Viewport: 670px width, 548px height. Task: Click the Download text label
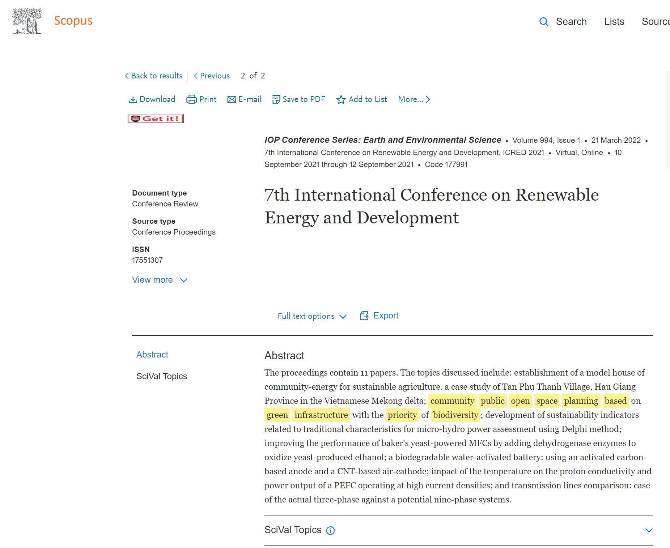point(157,99)
